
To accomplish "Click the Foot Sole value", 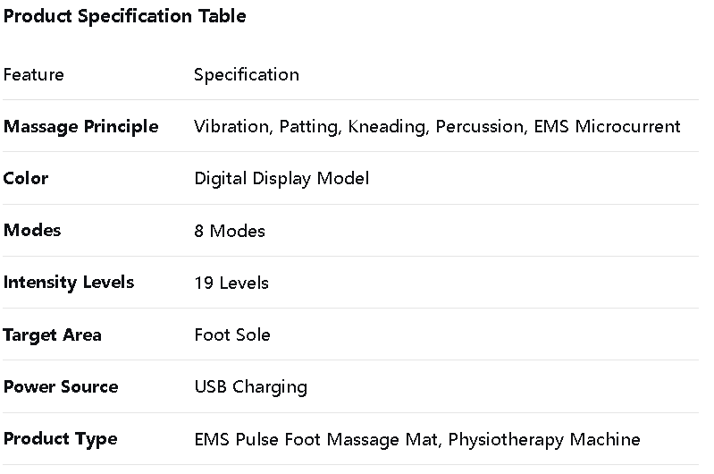I will tap(232, 334).
